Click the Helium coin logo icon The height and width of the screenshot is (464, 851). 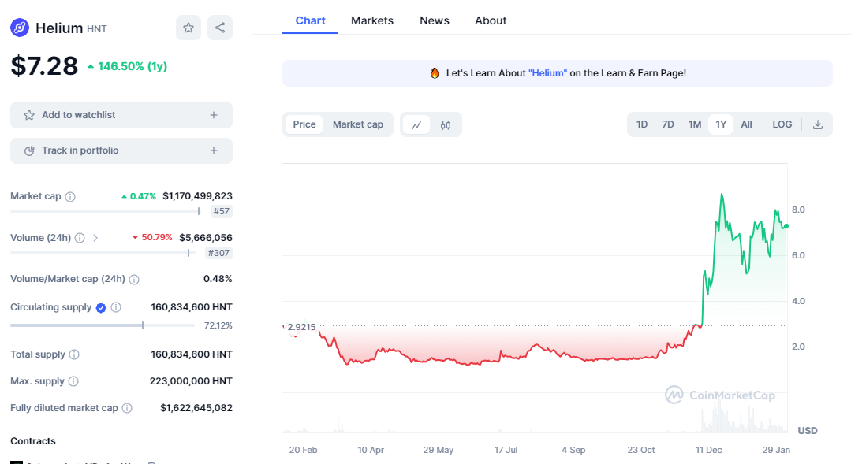click(20, 28)
